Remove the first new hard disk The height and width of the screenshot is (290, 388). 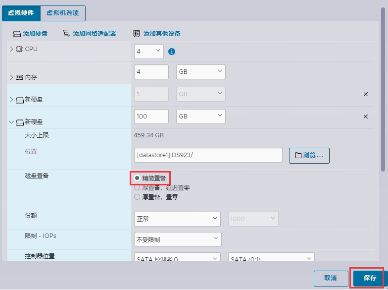[366, 94]
